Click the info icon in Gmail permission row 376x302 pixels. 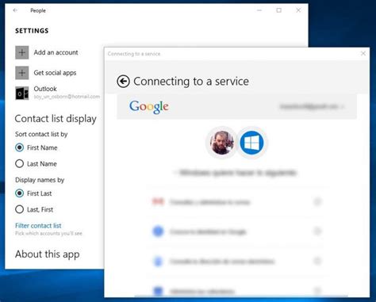[x=317, y=202]
